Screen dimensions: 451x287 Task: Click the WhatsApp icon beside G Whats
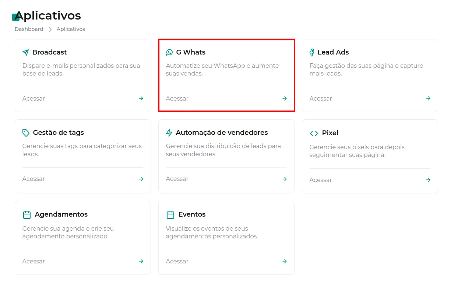point(169,52)
